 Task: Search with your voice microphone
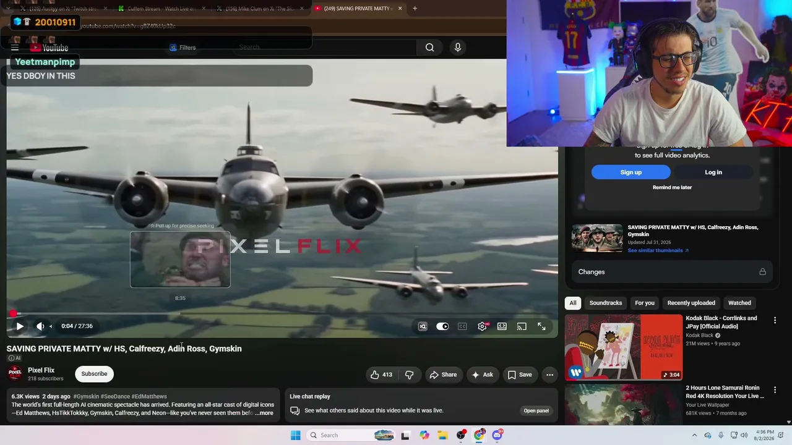[x=458, y=48]
